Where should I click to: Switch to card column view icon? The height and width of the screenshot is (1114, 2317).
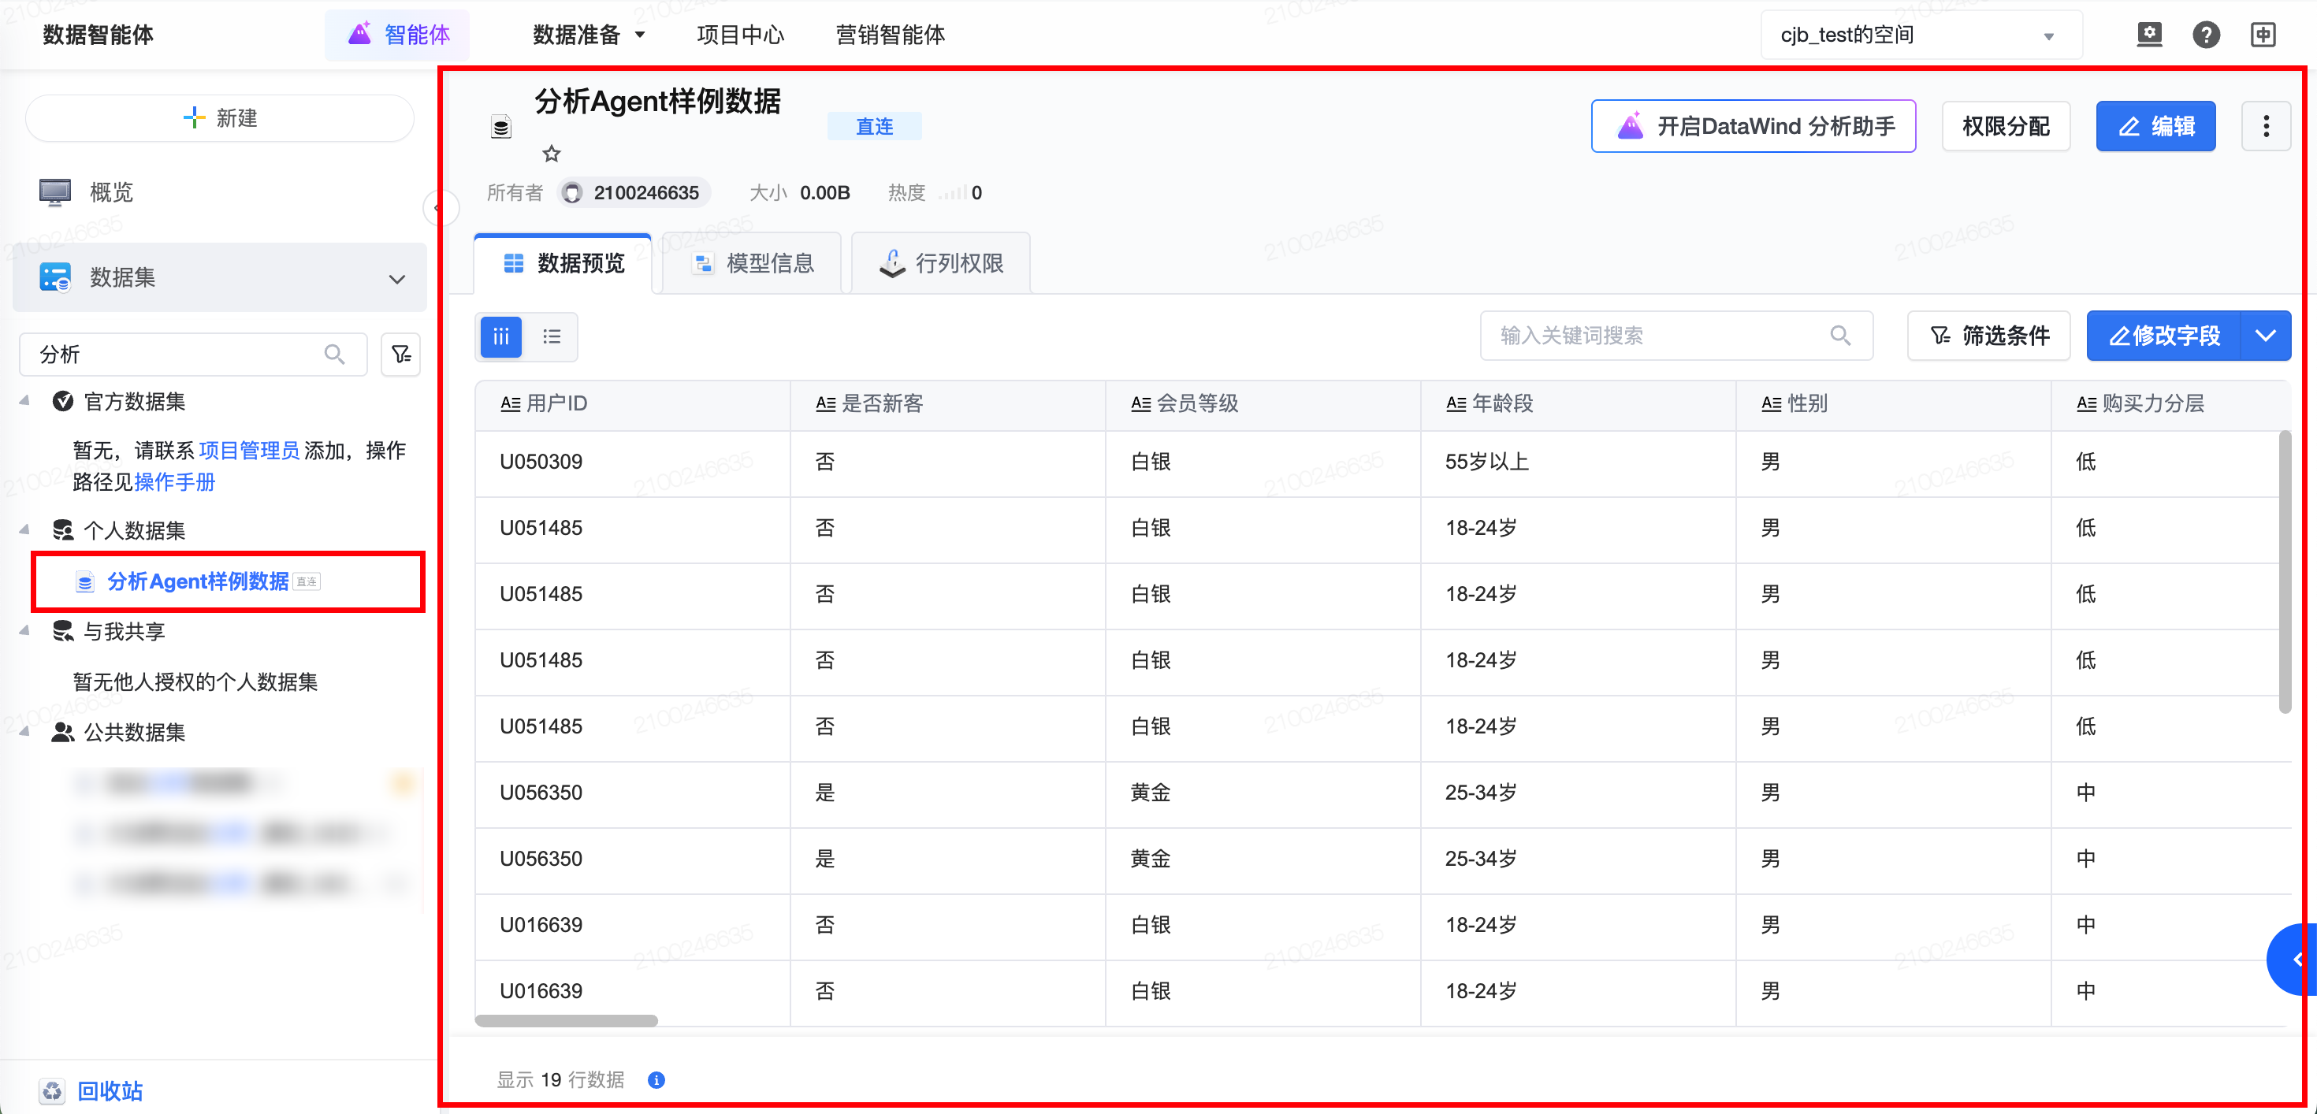coord(501,336)
